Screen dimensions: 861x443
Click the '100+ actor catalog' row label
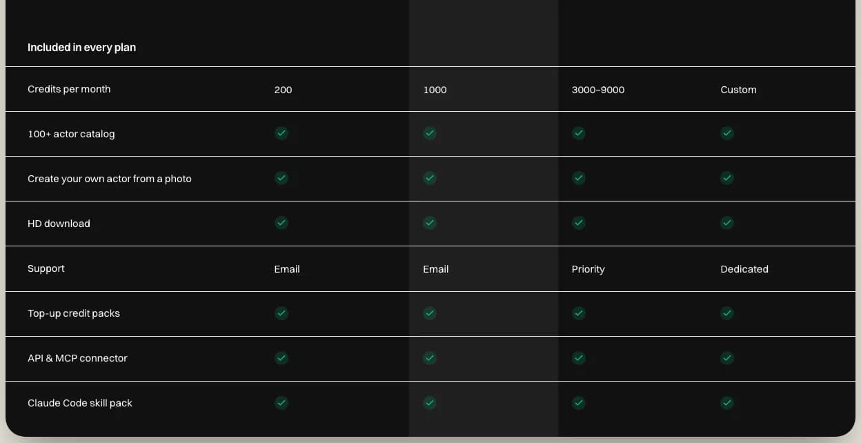point(71,134)
